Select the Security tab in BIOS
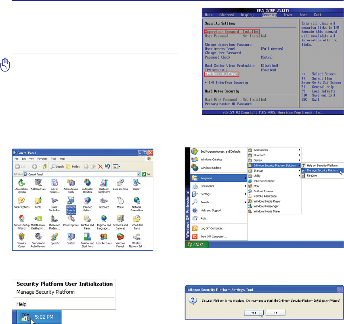 269,15
